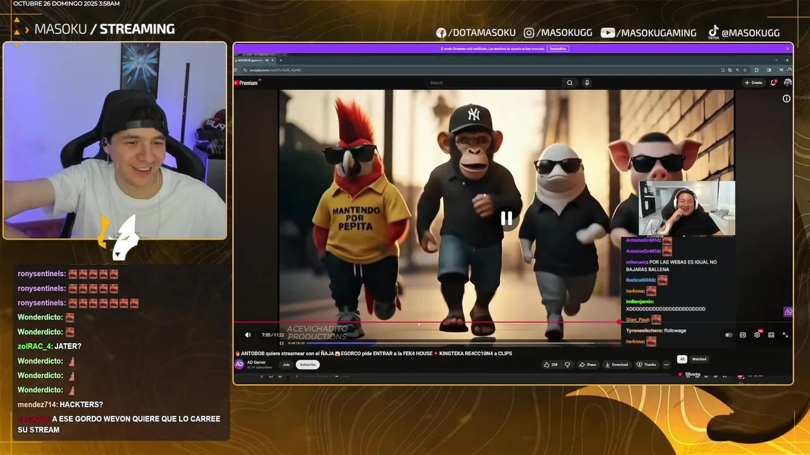Click the MASOKU / STREAMING header text

[x=104, y=29]
